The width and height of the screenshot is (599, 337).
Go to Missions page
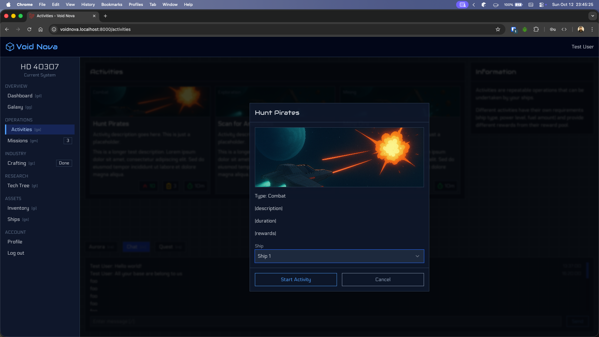[x=18, y=141]
